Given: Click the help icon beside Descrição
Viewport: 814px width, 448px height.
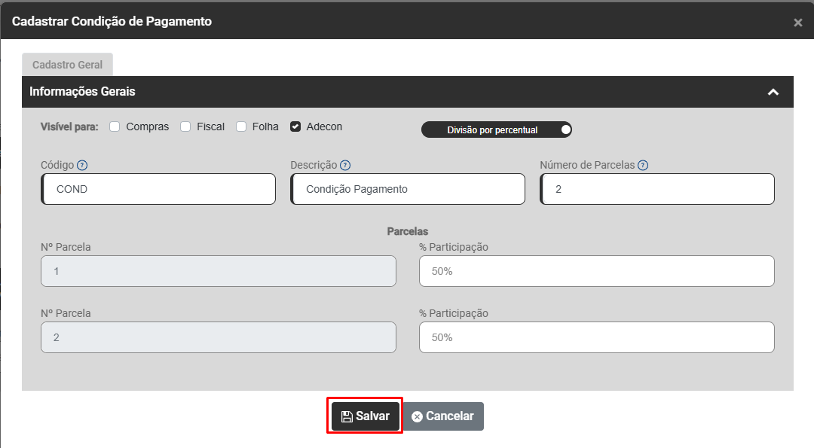Looking at the screenshot, I should pyautogui.click(x=345, y=166).
